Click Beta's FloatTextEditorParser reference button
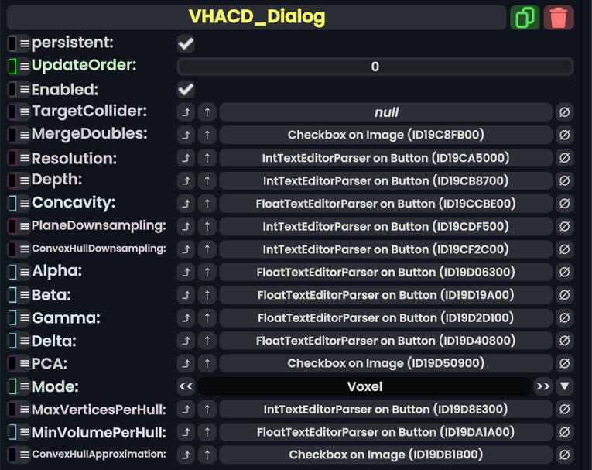592x470 pixels. click(385, 295)
